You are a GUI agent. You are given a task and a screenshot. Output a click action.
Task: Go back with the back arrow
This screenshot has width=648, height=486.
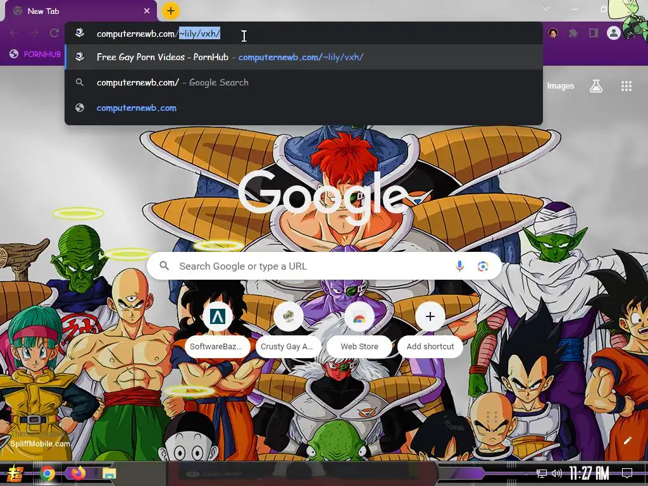pyautogui.click(x=14, y=33)
